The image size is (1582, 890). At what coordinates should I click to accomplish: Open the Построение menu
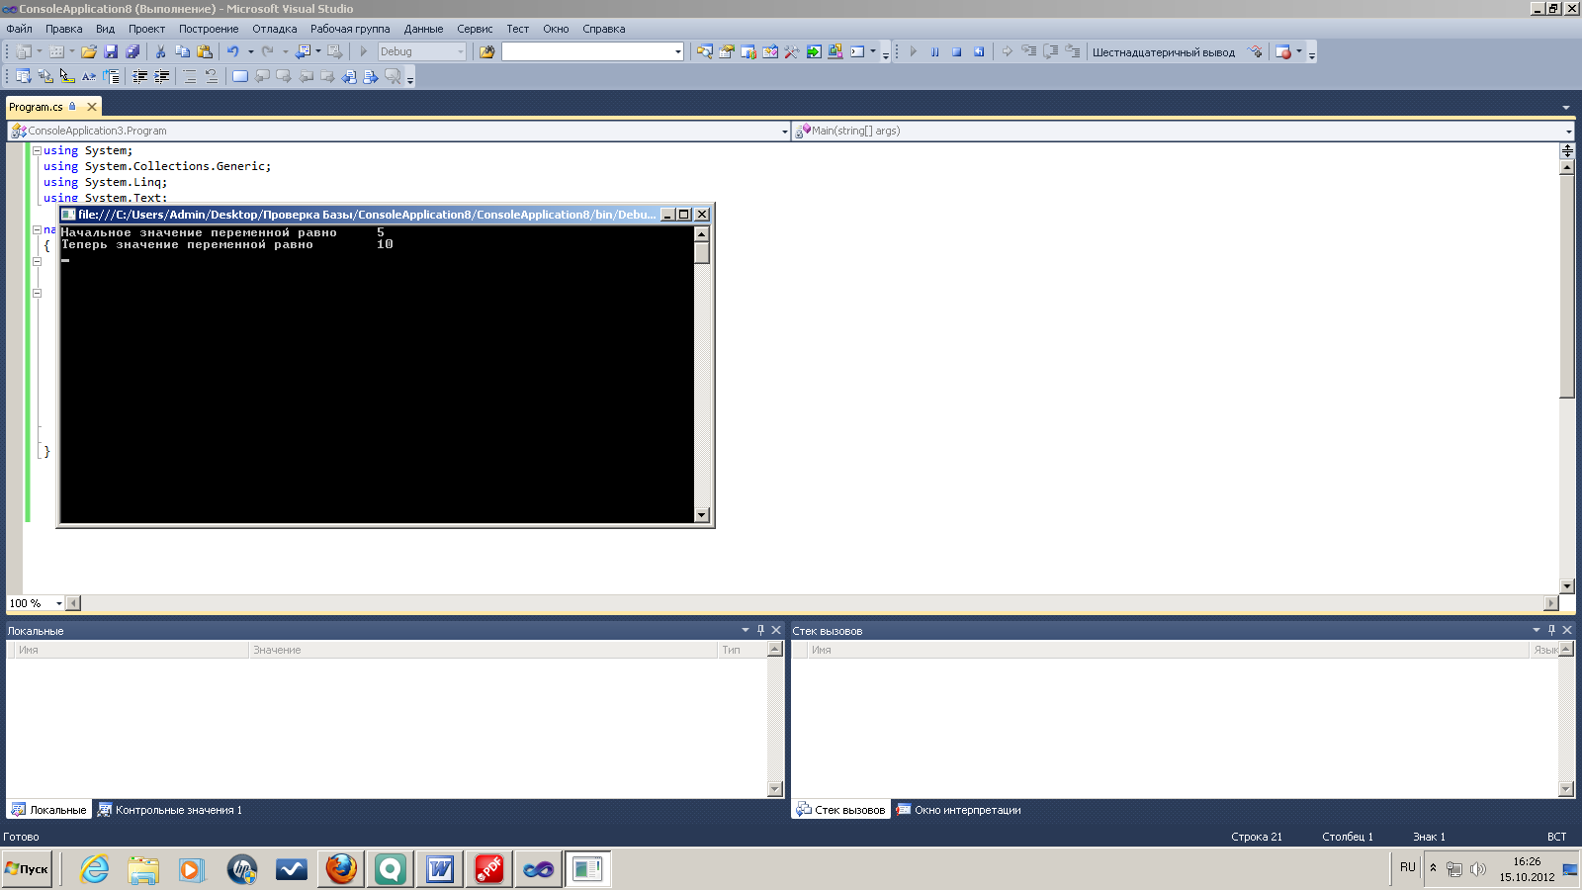[x=208, y=29]
